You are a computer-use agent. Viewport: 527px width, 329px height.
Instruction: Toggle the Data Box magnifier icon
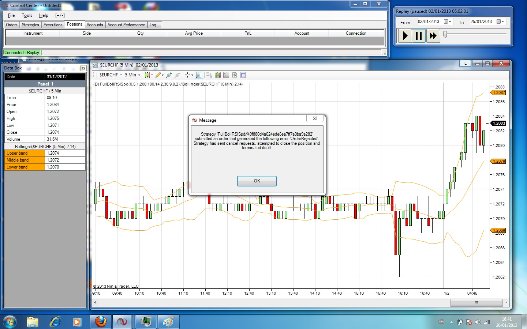pos(198,75)
